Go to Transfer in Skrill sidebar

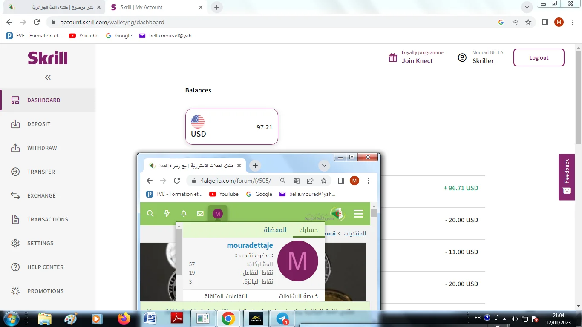[41, 172]
